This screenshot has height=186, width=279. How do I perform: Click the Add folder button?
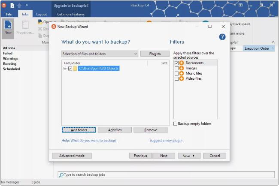coord(79,130)
